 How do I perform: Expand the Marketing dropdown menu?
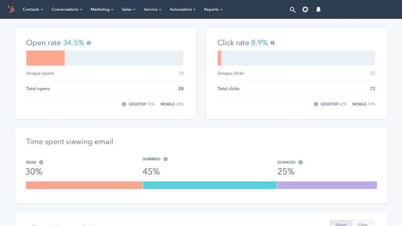click(102, 10)
